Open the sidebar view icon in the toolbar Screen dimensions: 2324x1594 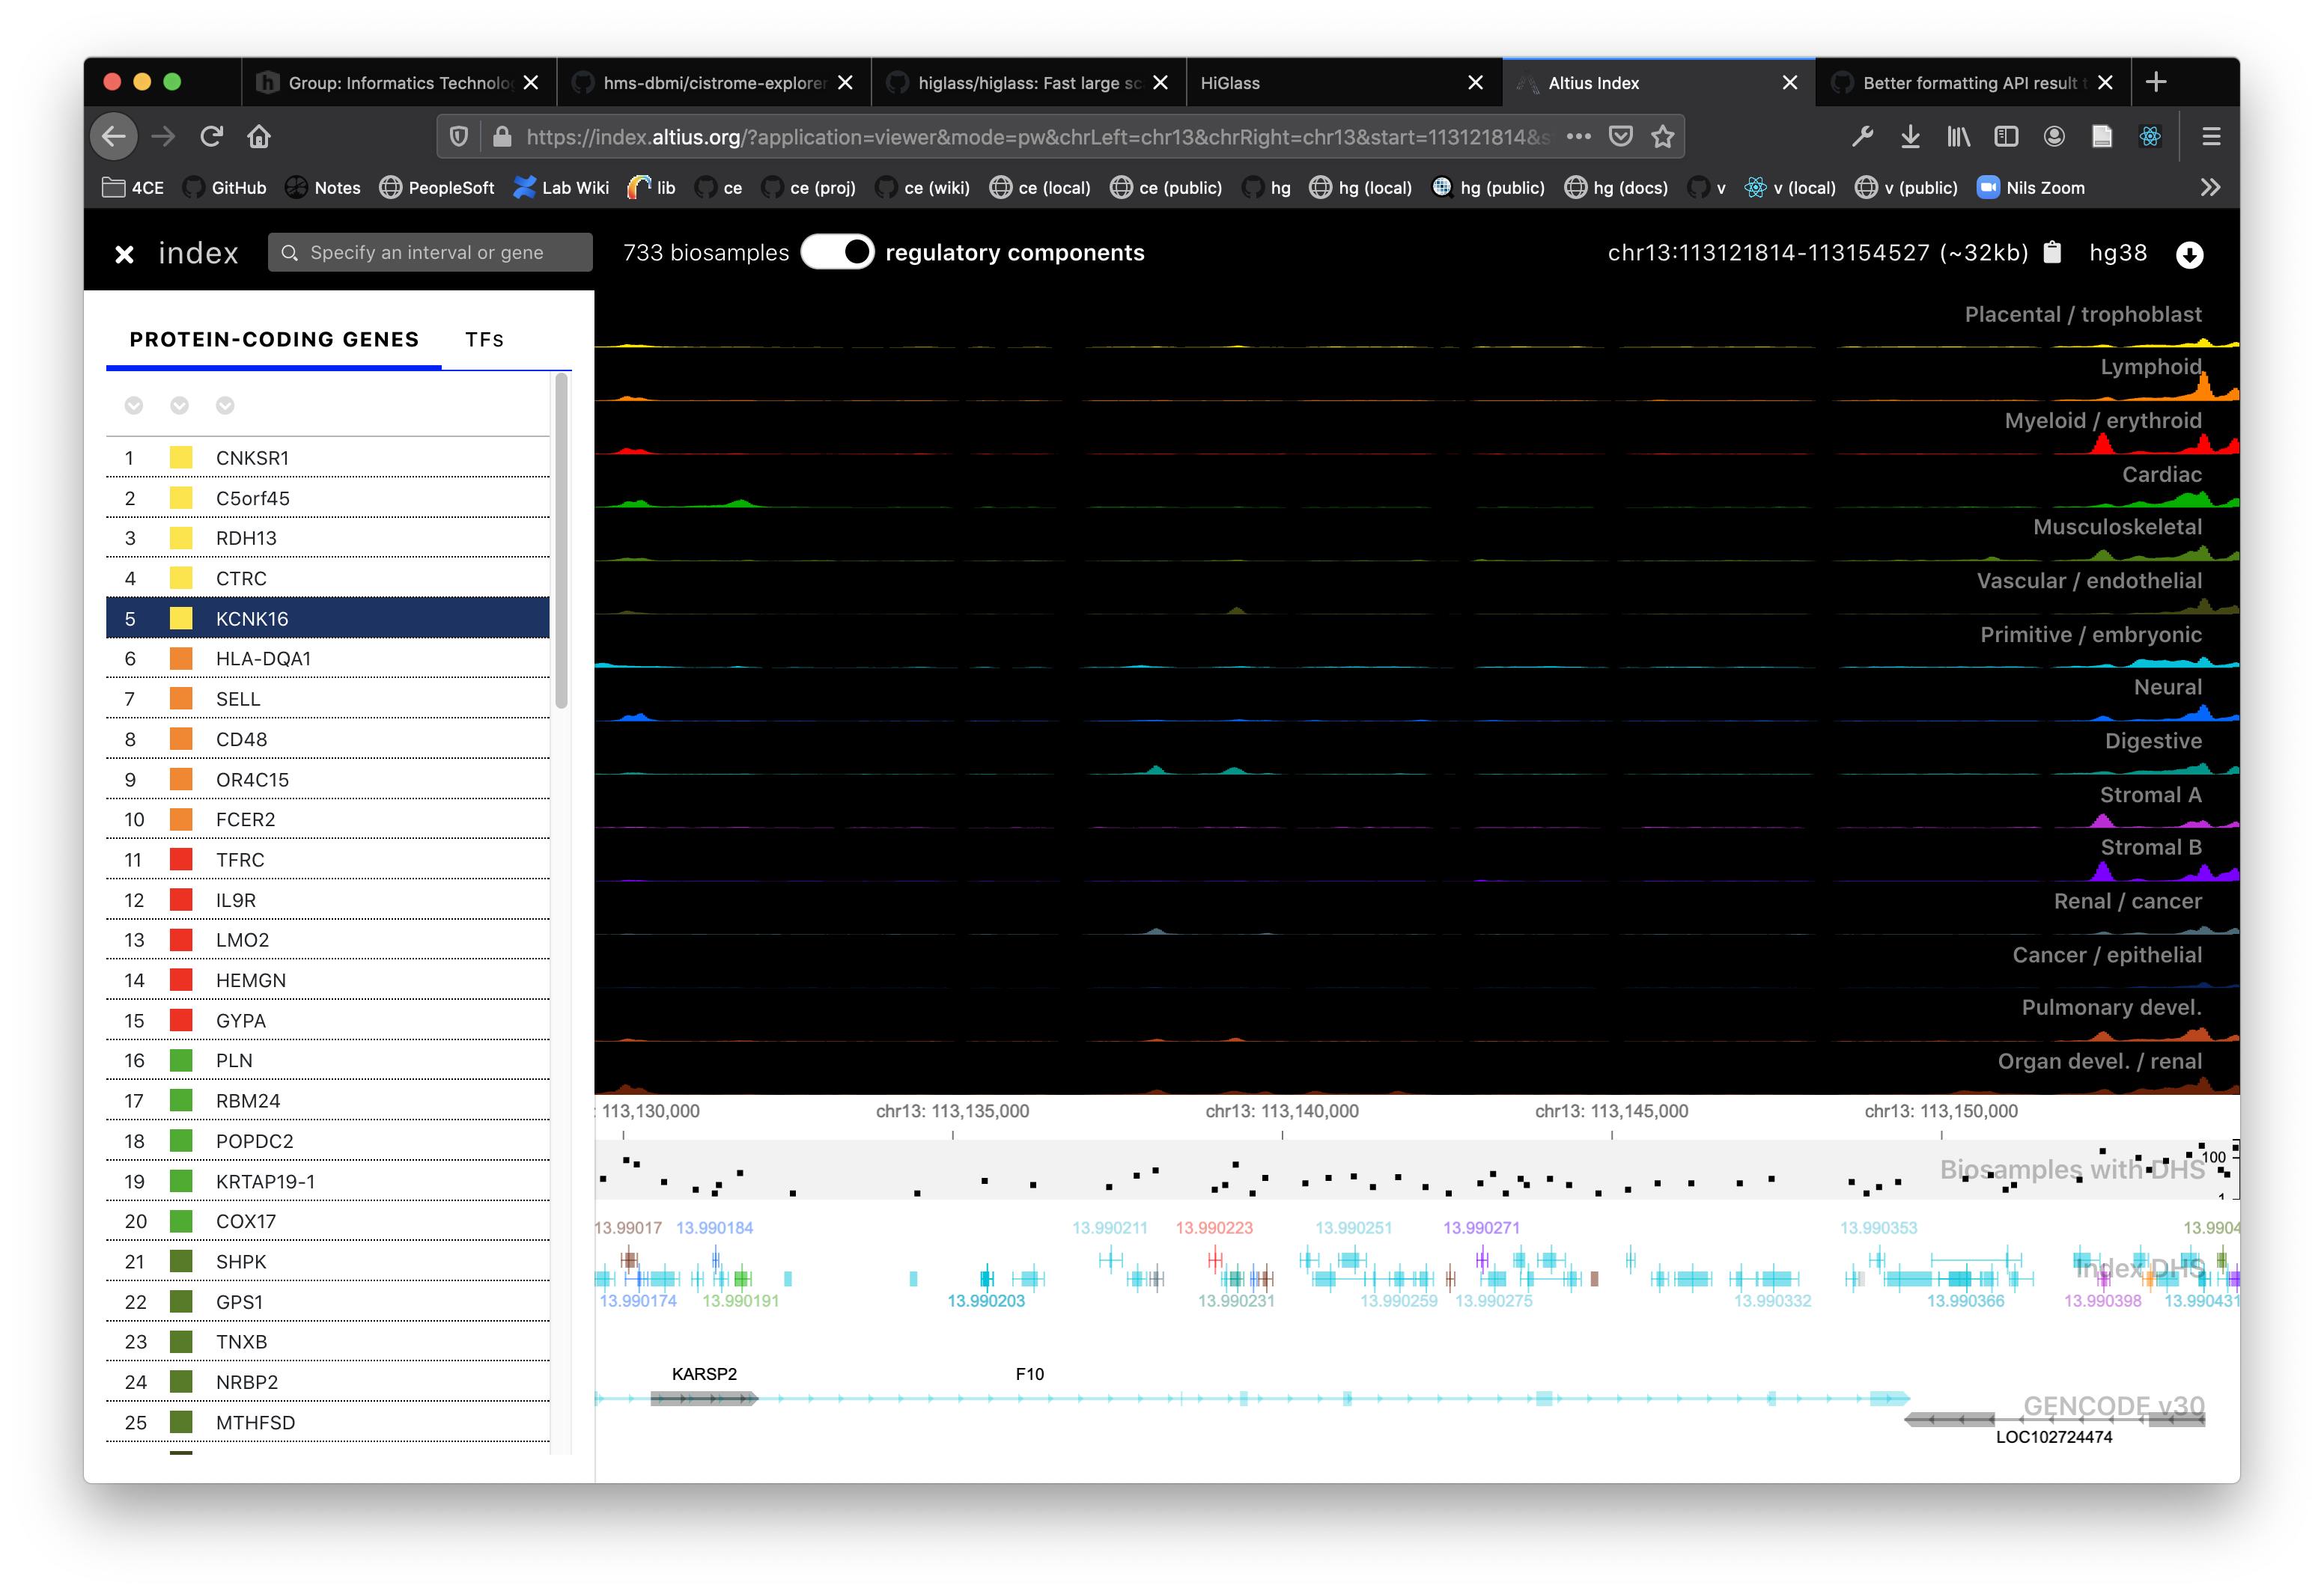(2006, 136)
